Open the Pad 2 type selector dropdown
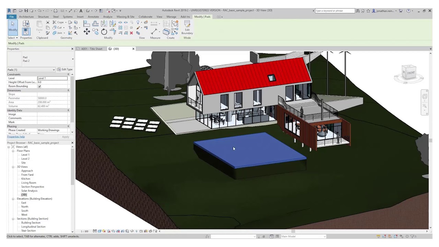The image size is (439, 247). [72, 59]
